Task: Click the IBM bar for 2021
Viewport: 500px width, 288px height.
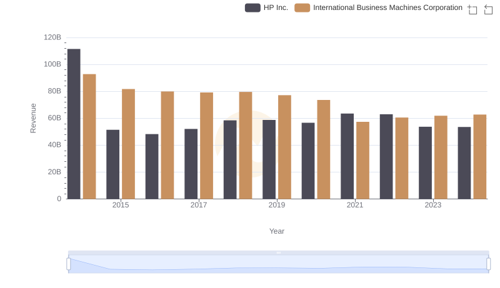Action: (x=363, y=161)
